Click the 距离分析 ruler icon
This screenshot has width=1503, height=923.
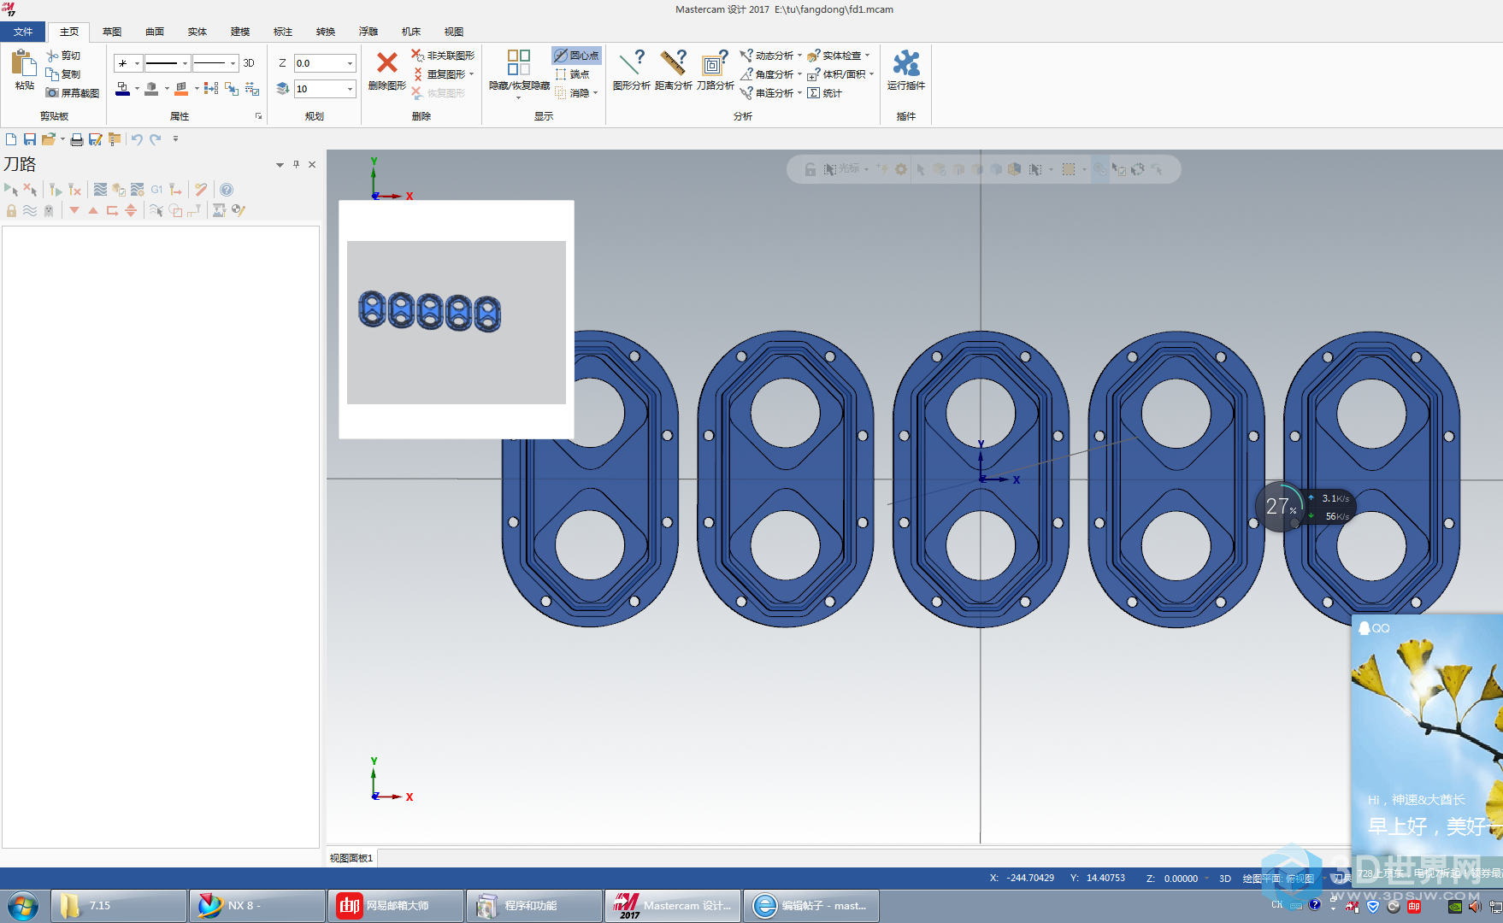click(674, 62)
